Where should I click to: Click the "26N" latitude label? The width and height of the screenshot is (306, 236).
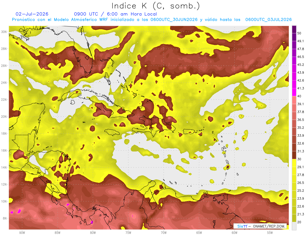[x=4, y=66]
